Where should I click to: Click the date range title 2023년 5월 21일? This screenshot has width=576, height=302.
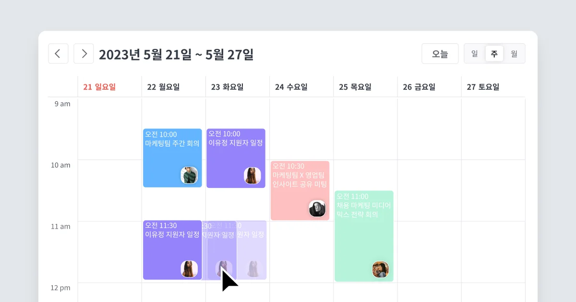click(x=177, y=54)
